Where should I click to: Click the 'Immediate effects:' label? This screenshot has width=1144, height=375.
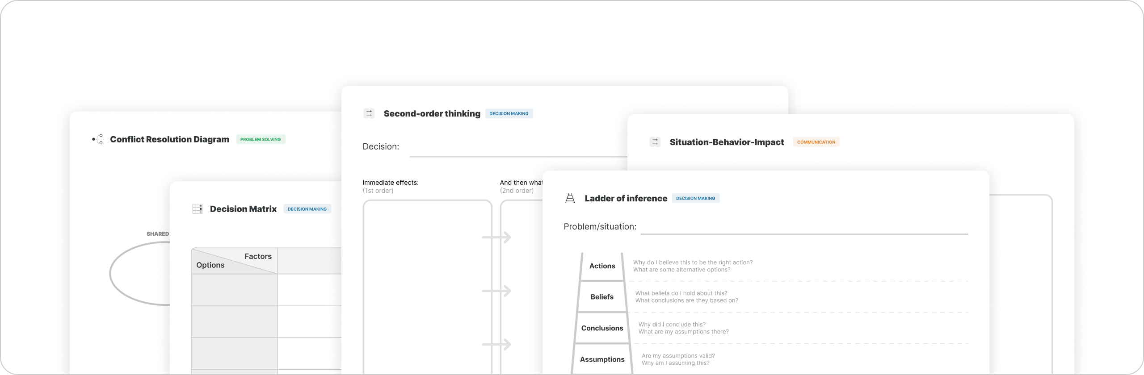click(x=391, y=183)
